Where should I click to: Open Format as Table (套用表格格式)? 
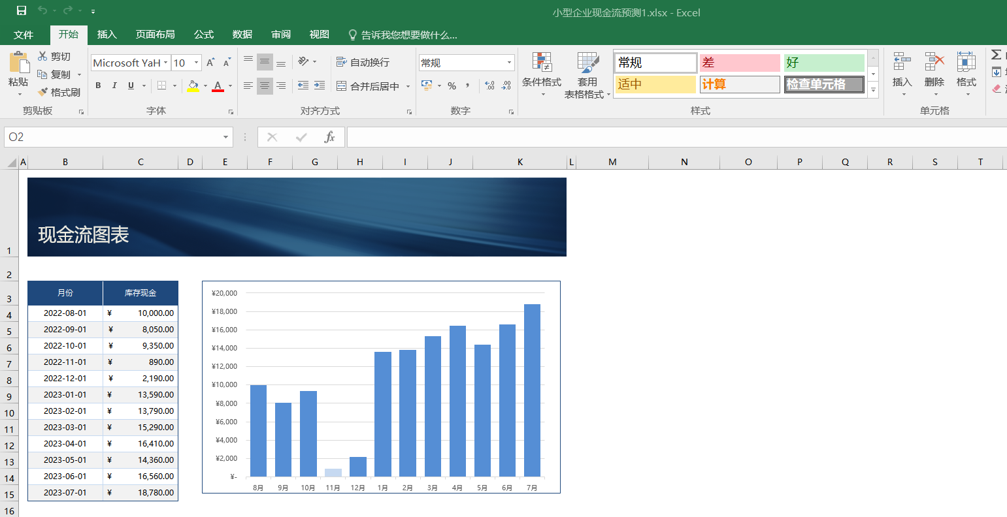pos(587,74)
